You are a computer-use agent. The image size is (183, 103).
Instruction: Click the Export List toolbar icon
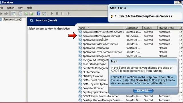(31, 13)
